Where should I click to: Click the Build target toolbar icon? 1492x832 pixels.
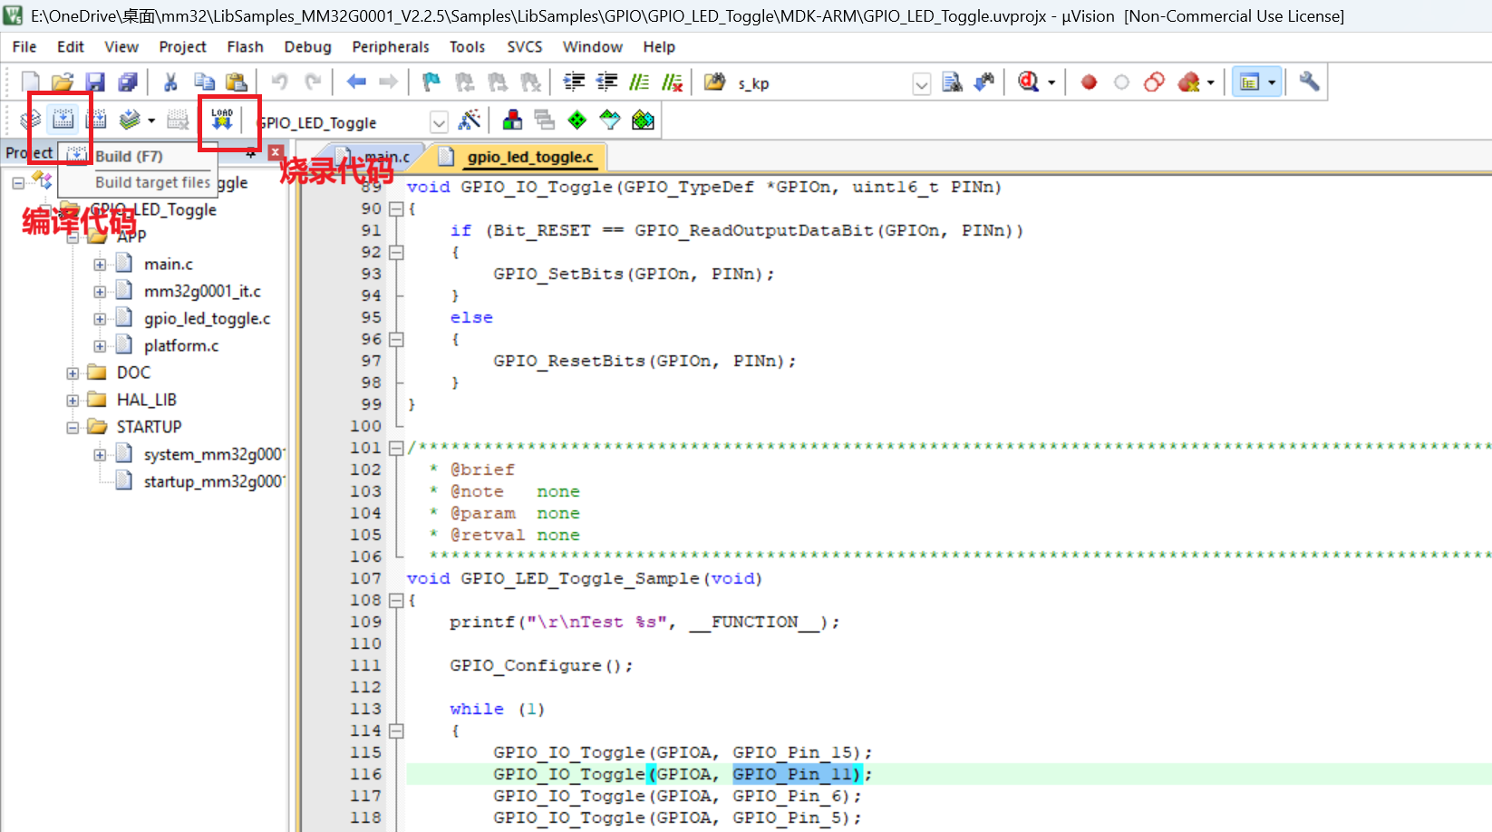click(x=63, y=120)
